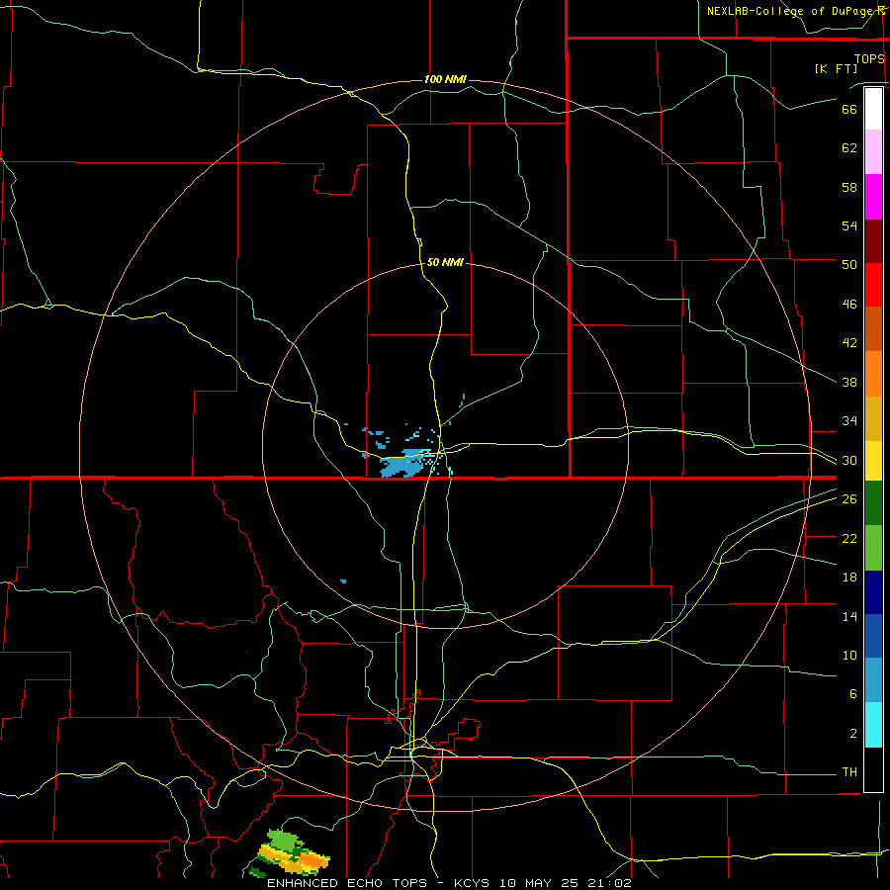This screenshot has height=890, width=890.
Task: Click the black TH segment of color bar
Action: click(x=873, y=769)
